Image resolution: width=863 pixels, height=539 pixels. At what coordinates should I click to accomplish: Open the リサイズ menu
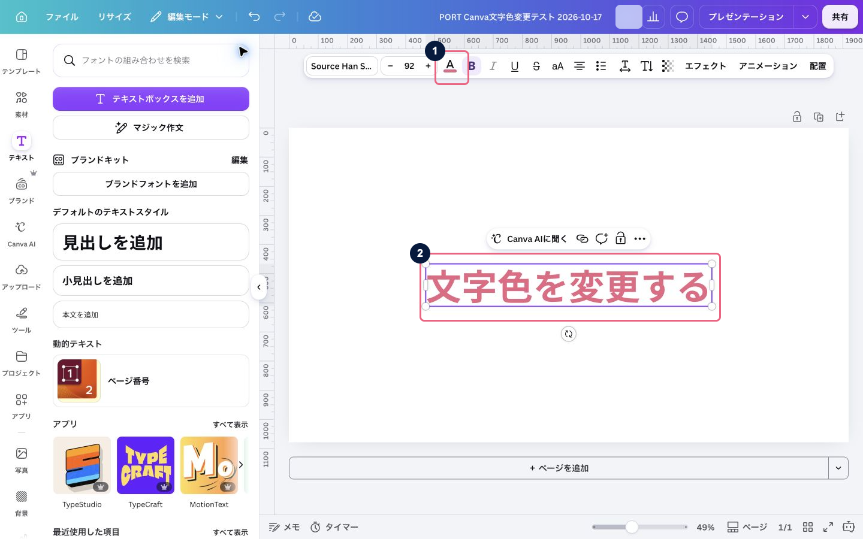pyautogui.click(x=114, y=17)
